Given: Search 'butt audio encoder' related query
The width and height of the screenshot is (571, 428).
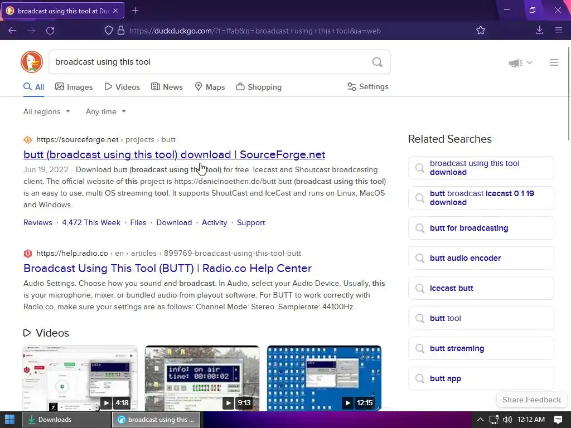Looking at the screenshot, I should tap(481, 258).
